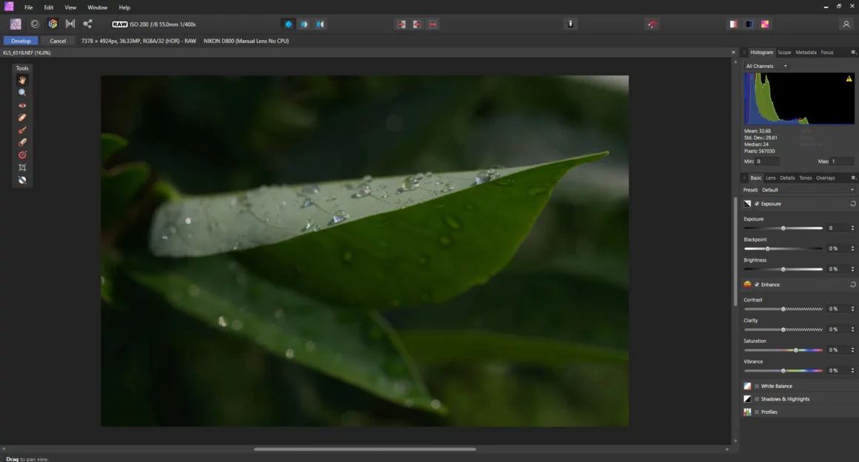This screenshot has height=462, width=859.
Task: Switch to the Focus tab
Action: coord(826,52)
